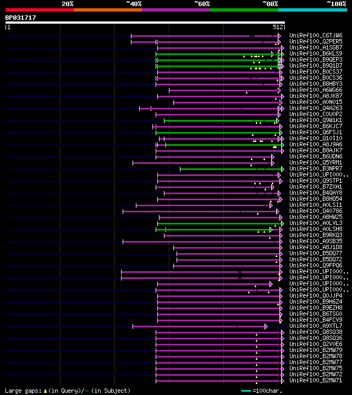Select the UniRef100_B9RKQ3 label
Image resolution: width=352 pixels, height=395 pixels.
[x=316, y=235]
